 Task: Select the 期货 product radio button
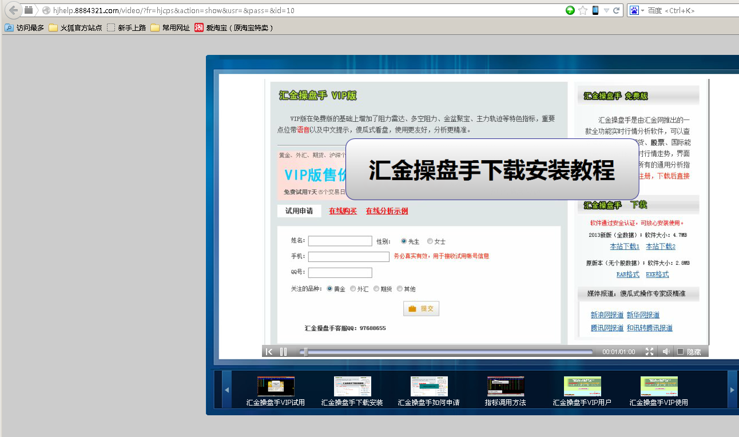pos(376,289)
